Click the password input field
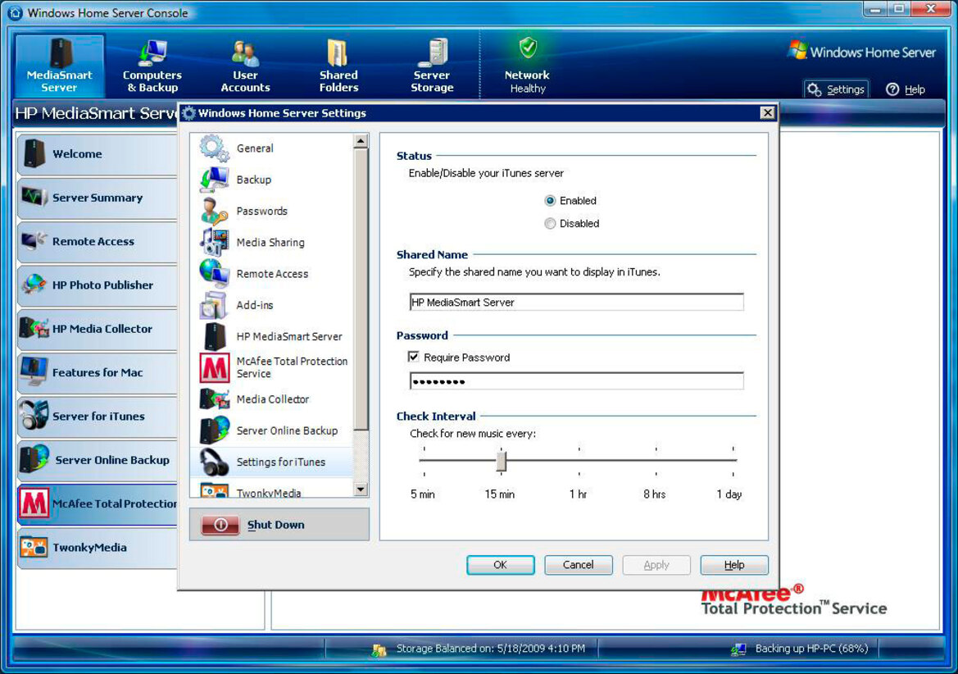This screenshot has width=958, height=674. [576, 381]
